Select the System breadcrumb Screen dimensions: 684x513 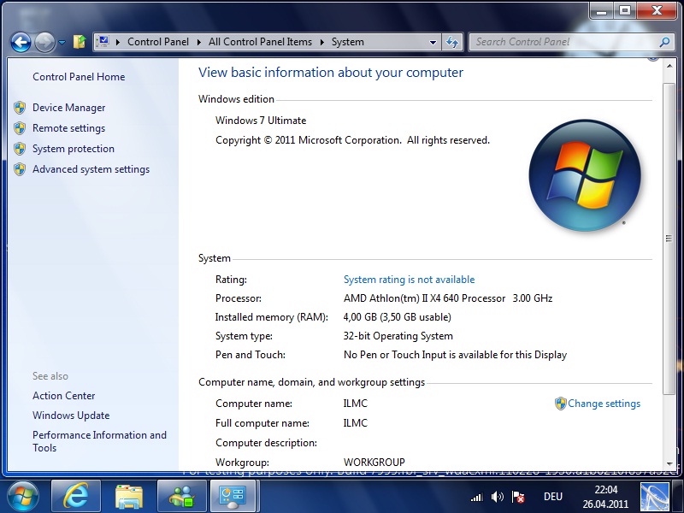pyautogui.click(x=348, y=42)
